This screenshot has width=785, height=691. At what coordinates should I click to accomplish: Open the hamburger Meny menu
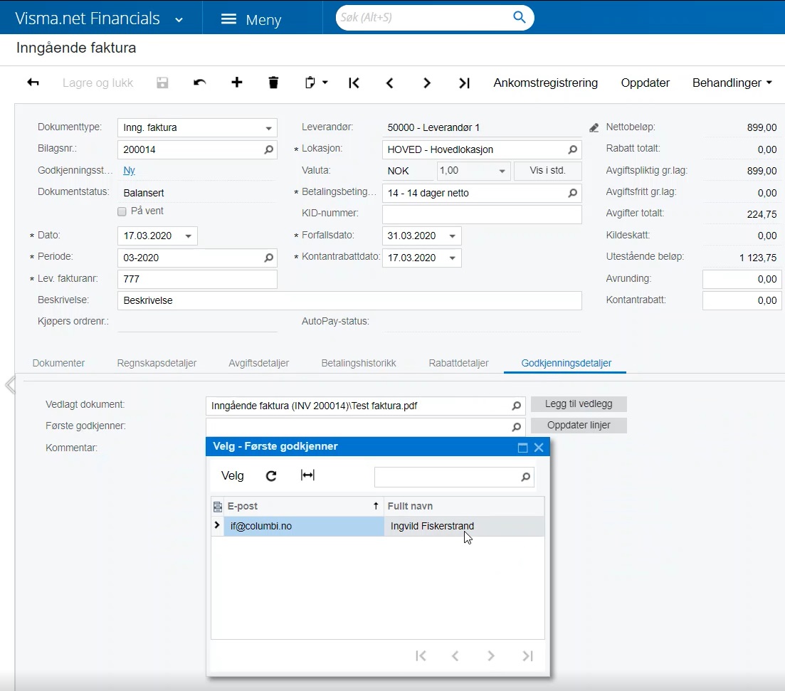(x=251, y=19)
